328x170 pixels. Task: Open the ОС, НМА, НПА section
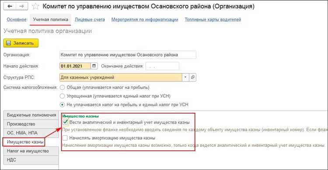31,133
